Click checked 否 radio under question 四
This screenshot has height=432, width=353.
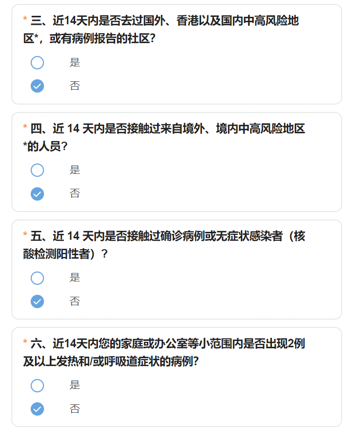(x=38, y=194)
